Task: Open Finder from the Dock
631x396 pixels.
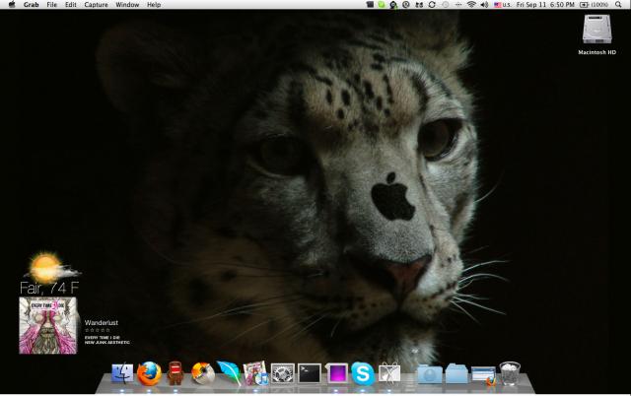Action: 122,373
